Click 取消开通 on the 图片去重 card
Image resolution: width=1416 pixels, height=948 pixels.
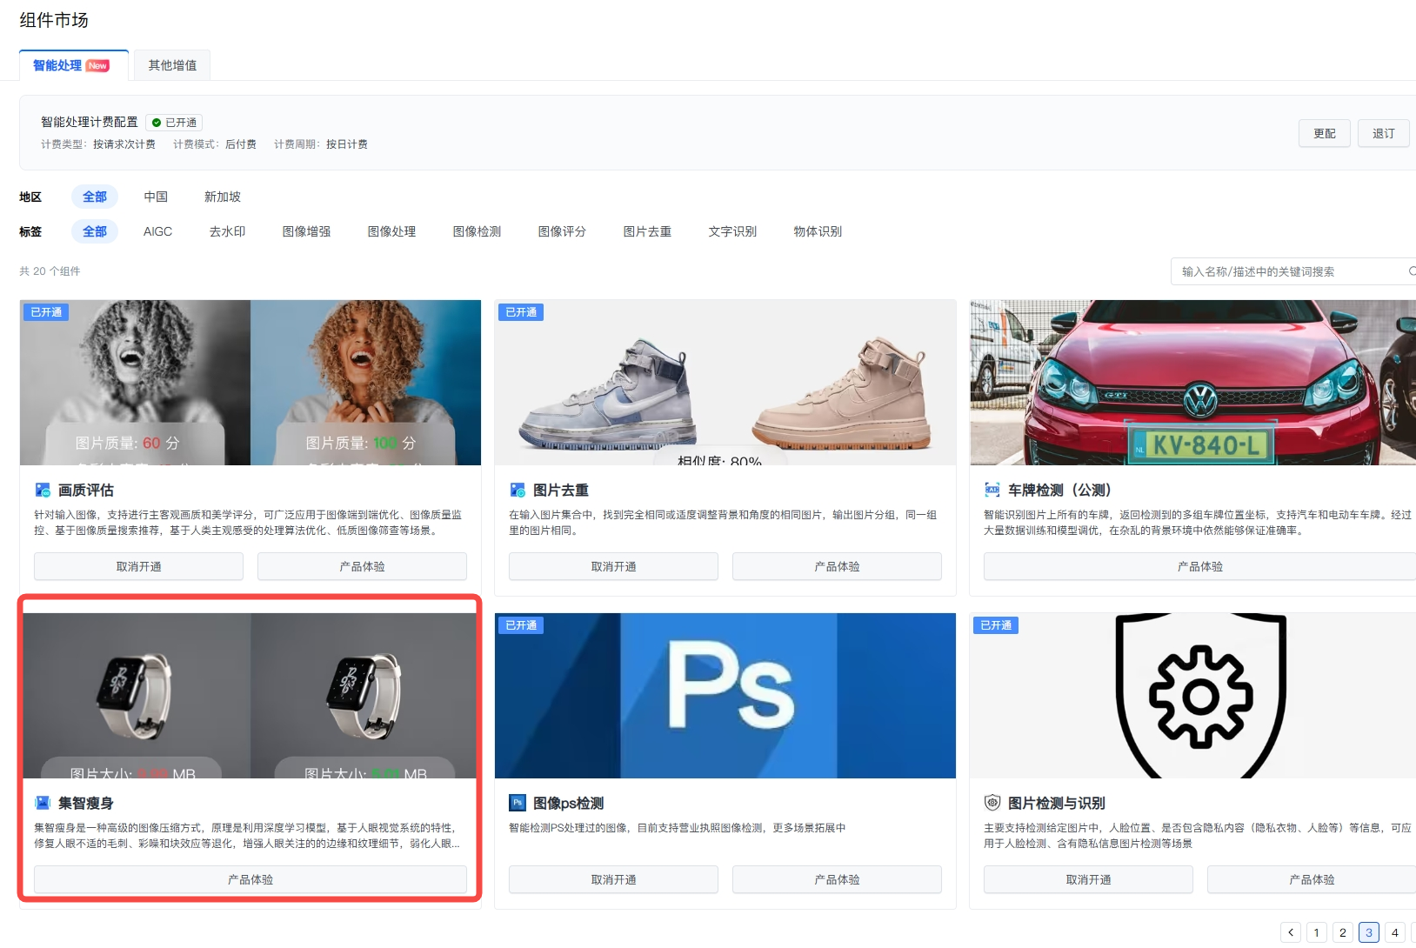point(614,566)
